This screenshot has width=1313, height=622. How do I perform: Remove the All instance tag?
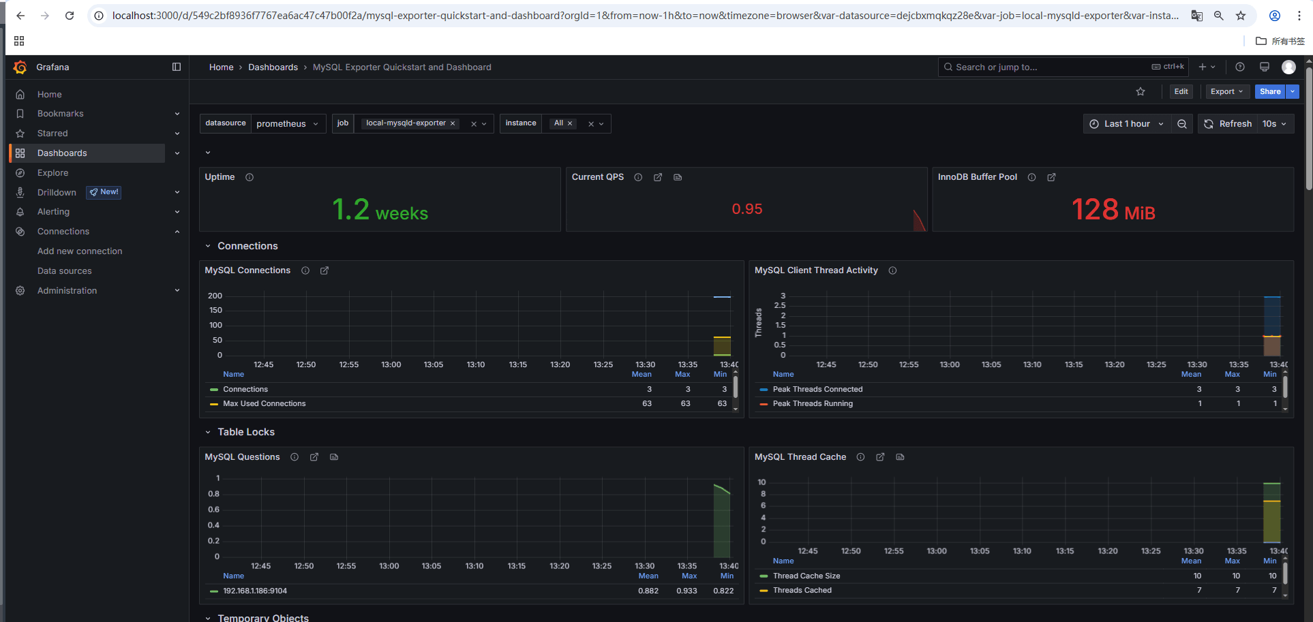click(x=570, y=123)
